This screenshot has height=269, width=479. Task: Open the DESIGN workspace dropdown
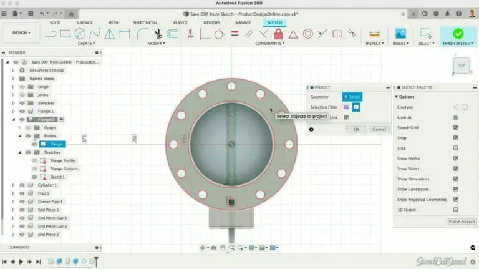pos(21,33)
